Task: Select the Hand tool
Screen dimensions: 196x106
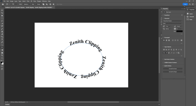Action: click(x=2, y=53)
